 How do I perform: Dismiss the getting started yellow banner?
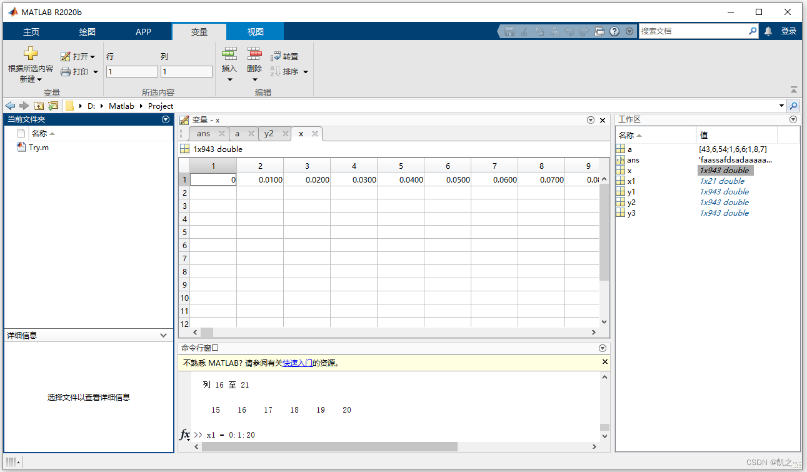tap(604, 362)
